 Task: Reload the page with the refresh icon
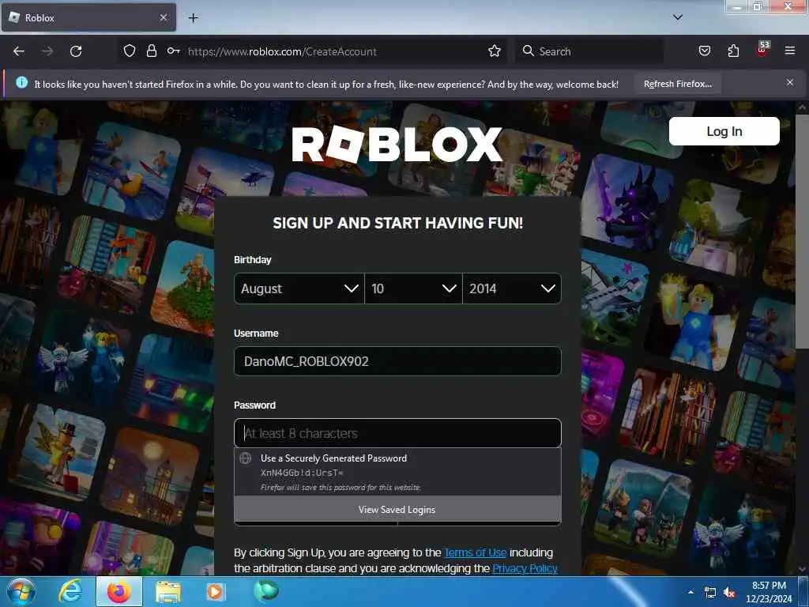point(76,51)
